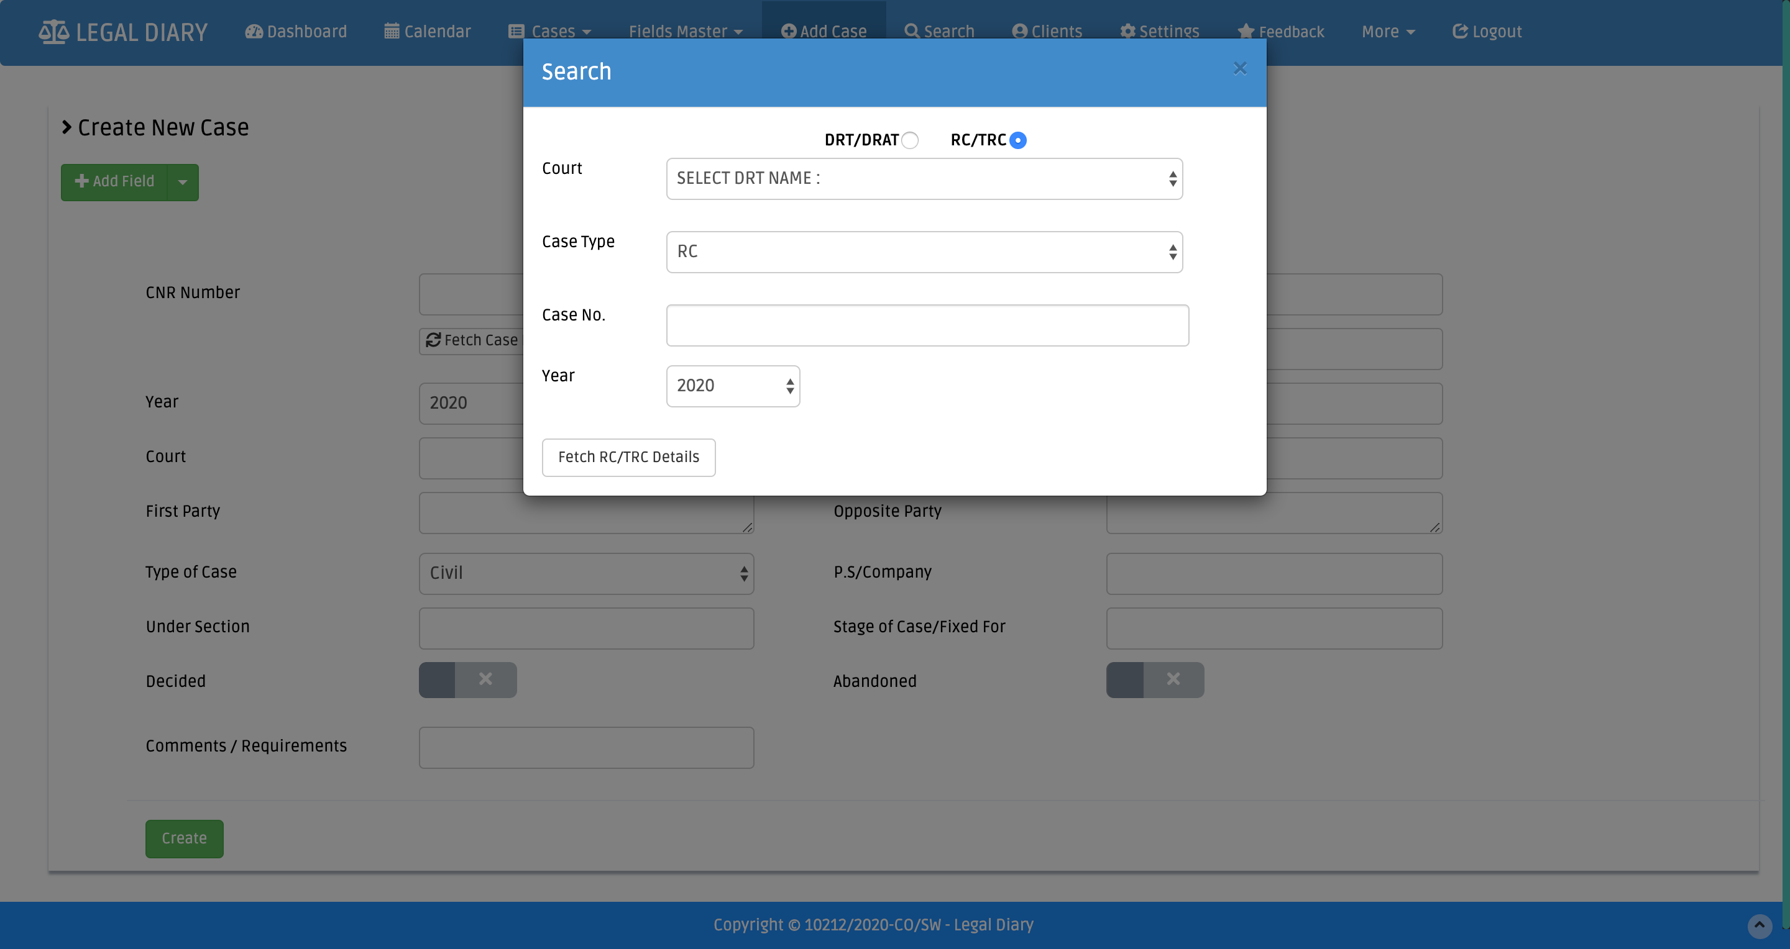The image size is (1790, 949).
Task: Focus the P.S/Company input field
Action: 1274,573
